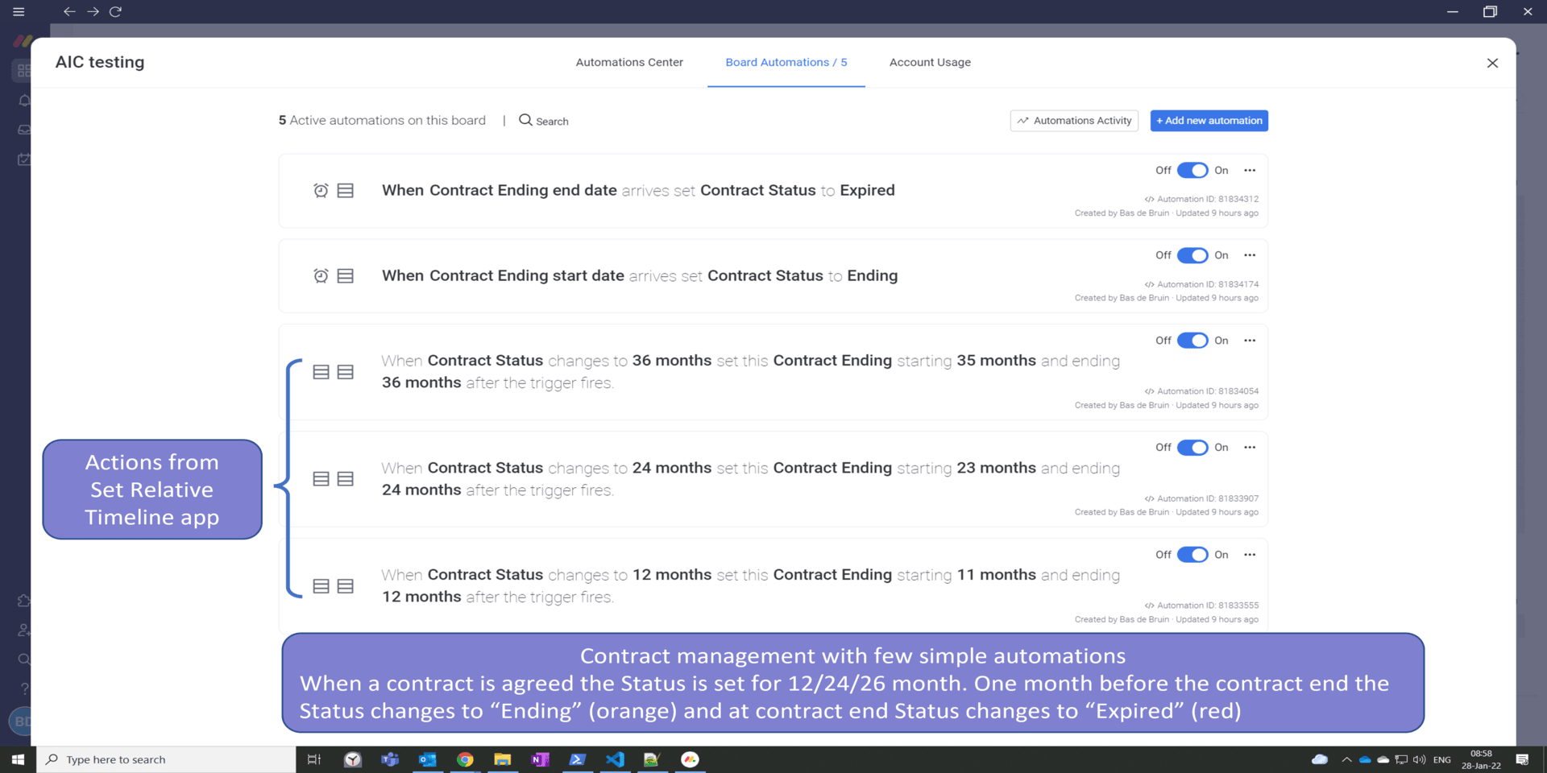
Task: Open notification bell in left sidebar
Action: (x=24, y=101)
